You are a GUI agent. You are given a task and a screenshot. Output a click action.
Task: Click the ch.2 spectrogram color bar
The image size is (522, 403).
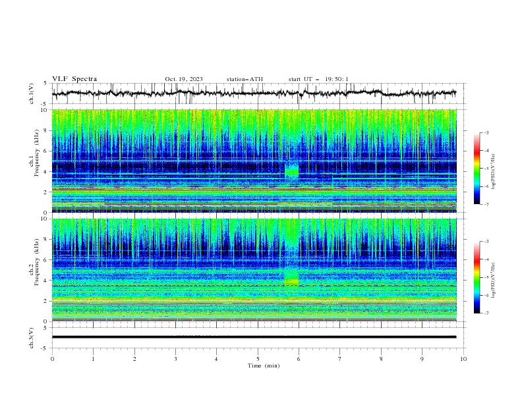477,277
